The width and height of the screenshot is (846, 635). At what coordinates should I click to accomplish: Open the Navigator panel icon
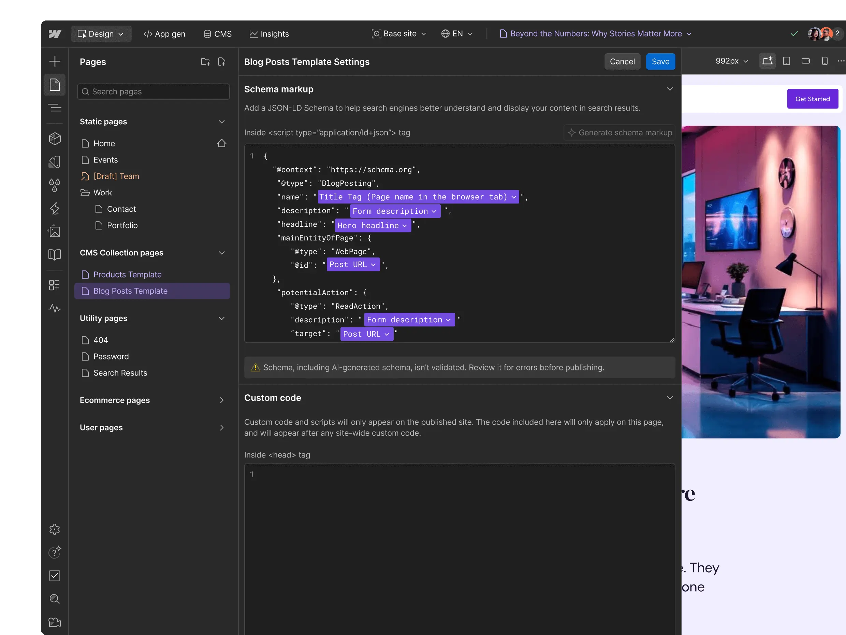click(x=55, y=108)
